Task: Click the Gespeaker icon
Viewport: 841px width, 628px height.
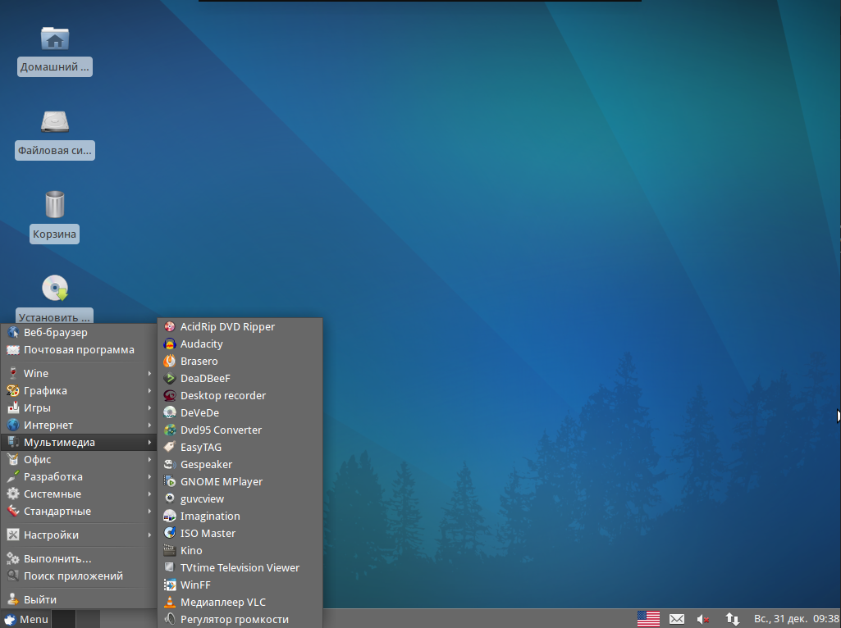Action: coord(170,465)
